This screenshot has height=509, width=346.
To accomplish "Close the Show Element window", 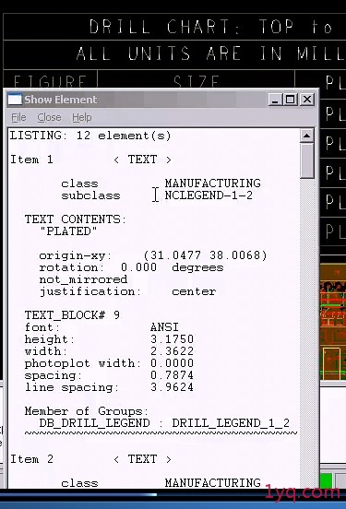I will click(307, 100).
